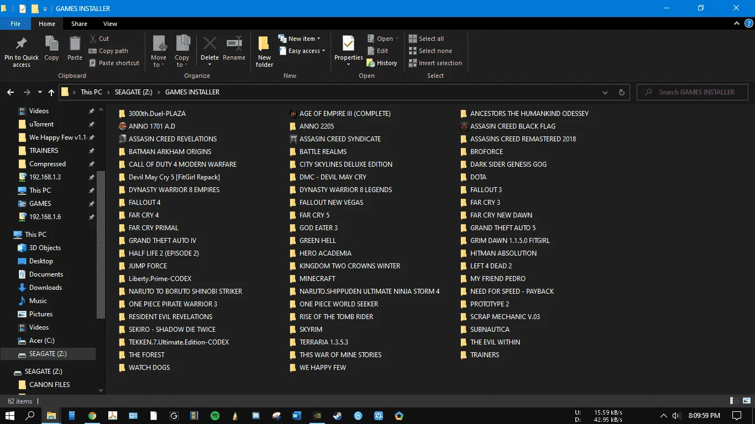Click Cut in the ribbon
This screenshot has width=755, height=424.
point(99,39)
